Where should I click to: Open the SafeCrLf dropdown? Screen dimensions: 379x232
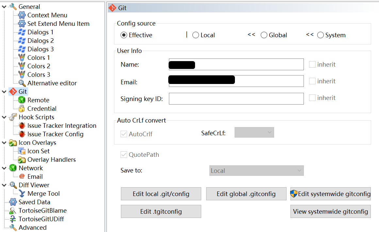pos(254,132)
